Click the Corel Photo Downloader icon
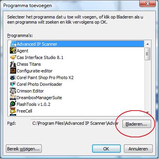This screenshot has width=159, height=159. pos(13,84)
